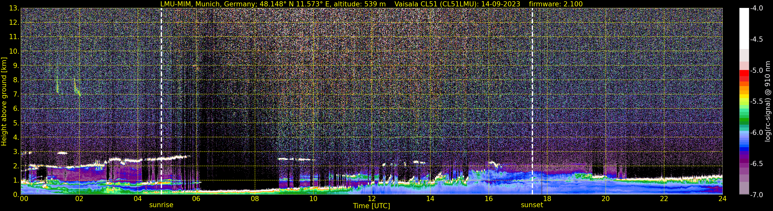Image resolution: width=773 pixels, height=211 pixels.
Task: Click the '08' time axis tick label
Action: tap(255, 199)
